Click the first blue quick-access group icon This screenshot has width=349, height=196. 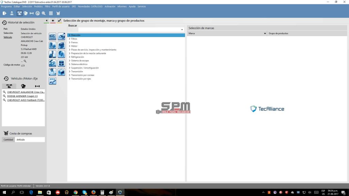(x=52, y=36)
